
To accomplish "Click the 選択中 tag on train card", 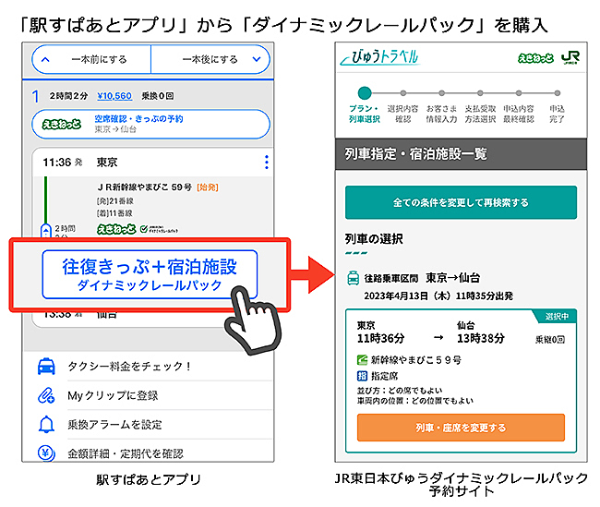I will (556, 317).
